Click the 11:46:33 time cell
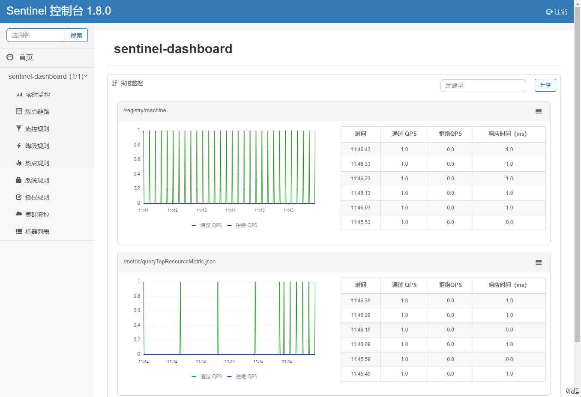Viewport: 581px width, 397px height. 361,164
